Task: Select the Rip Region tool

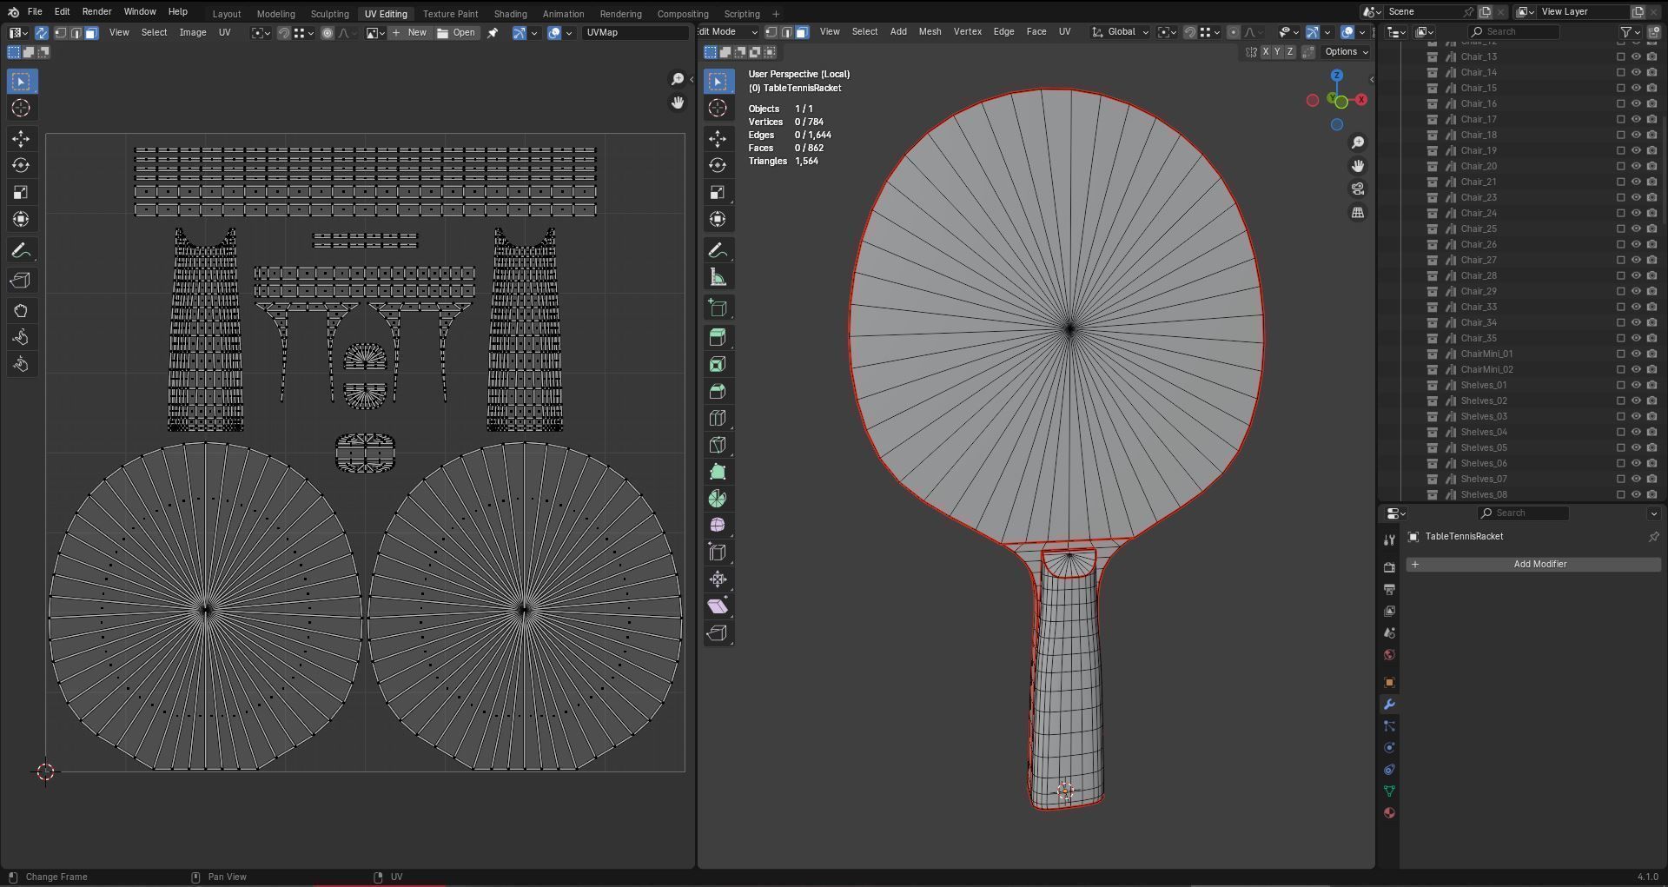Action: tap(718, 633)
